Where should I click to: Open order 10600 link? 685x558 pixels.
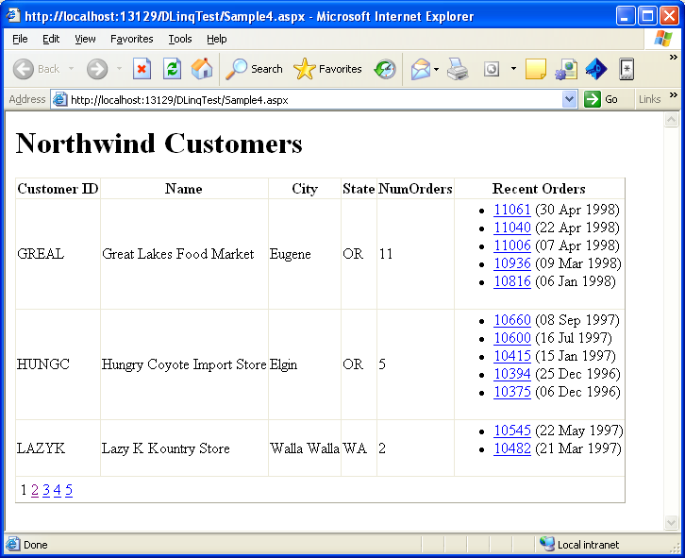point(512,338)
